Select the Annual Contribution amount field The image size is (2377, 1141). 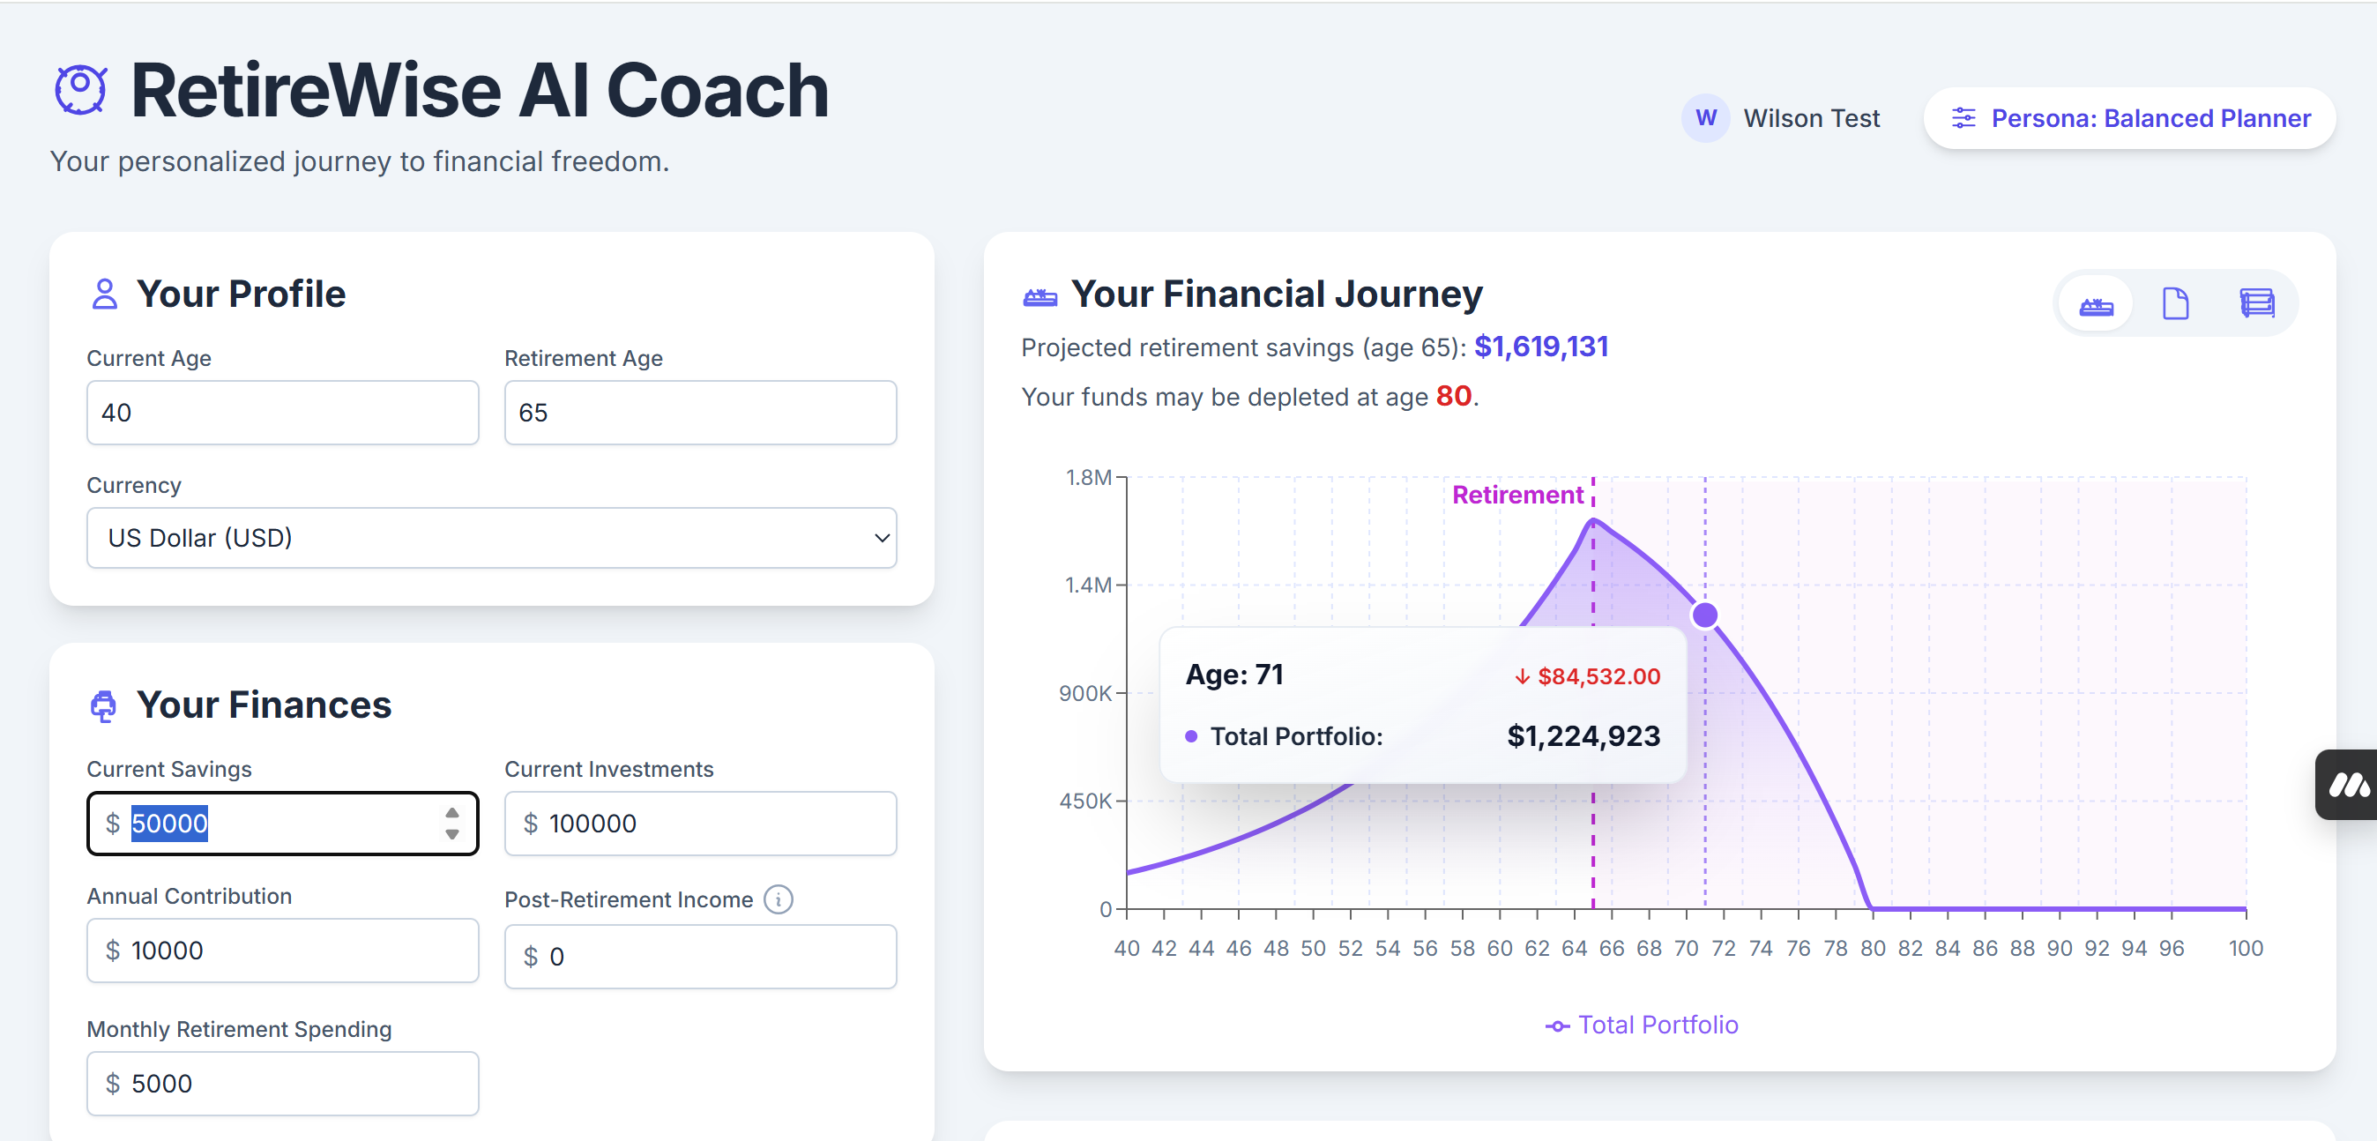click(x=282, y=950)
